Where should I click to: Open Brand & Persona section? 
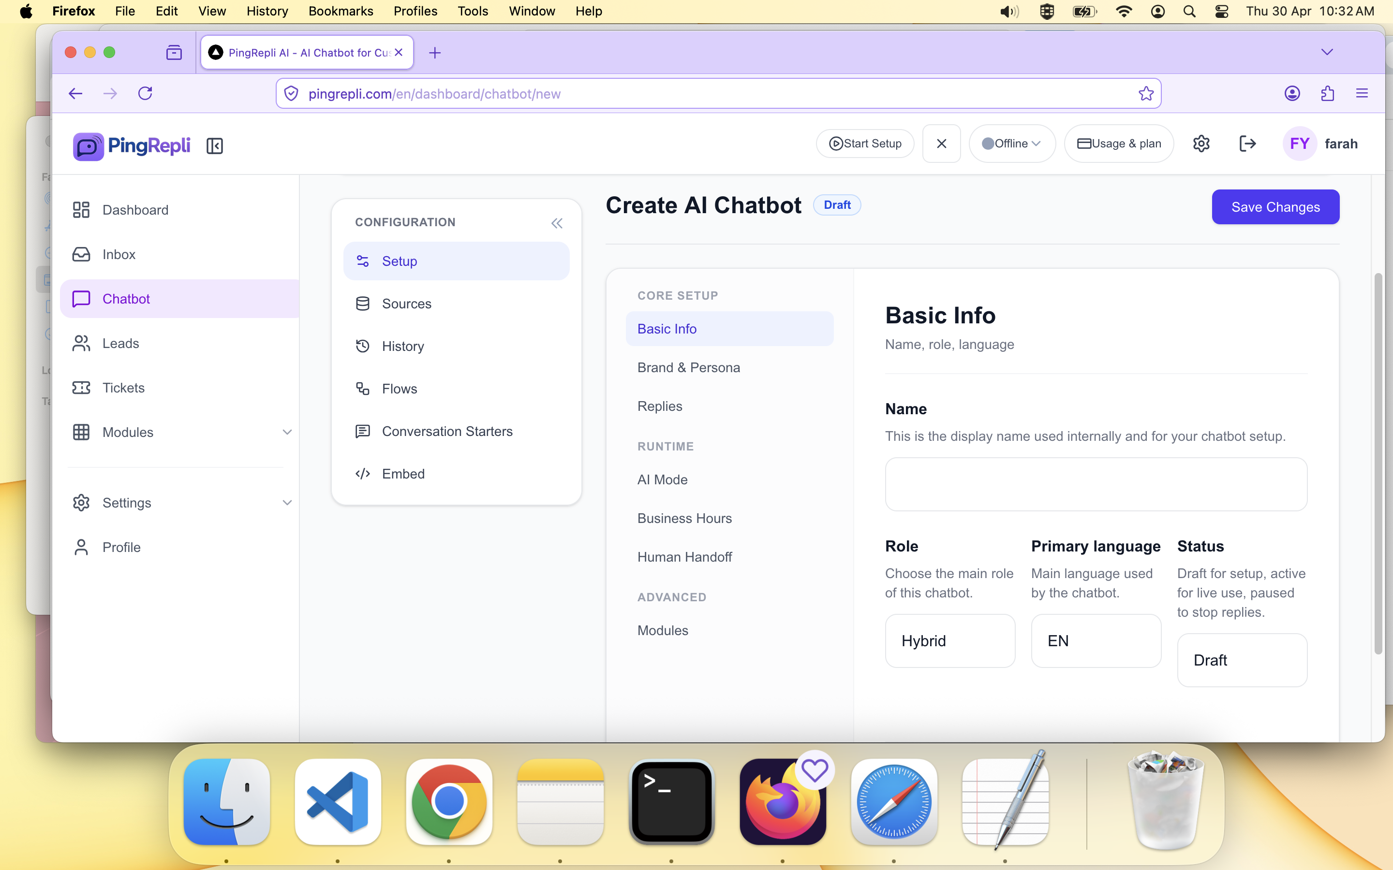tap(729, 368)
